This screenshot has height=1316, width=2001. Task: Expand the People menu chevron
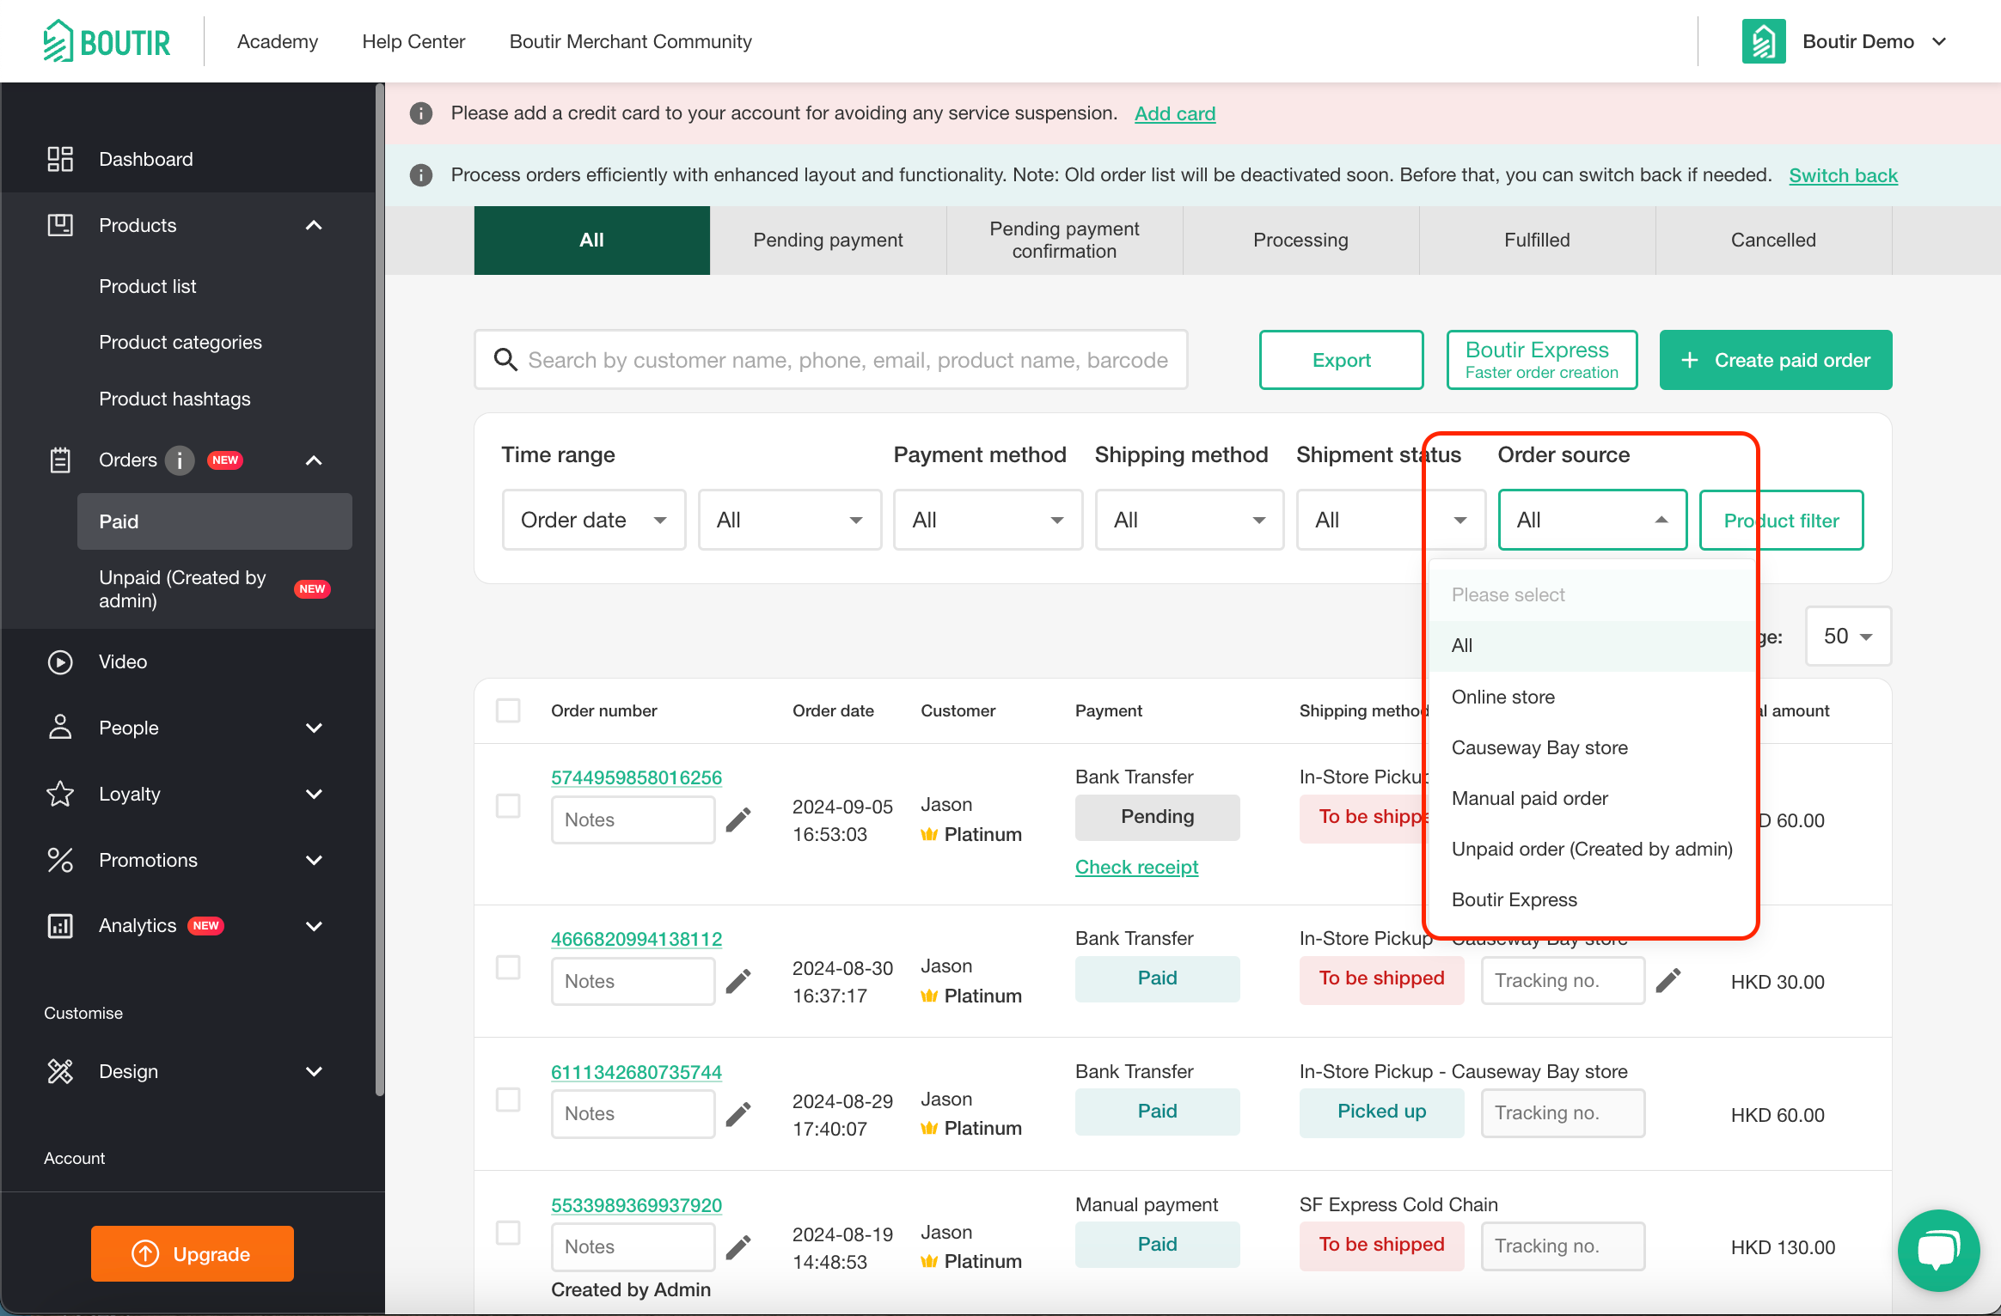[314, 728]
